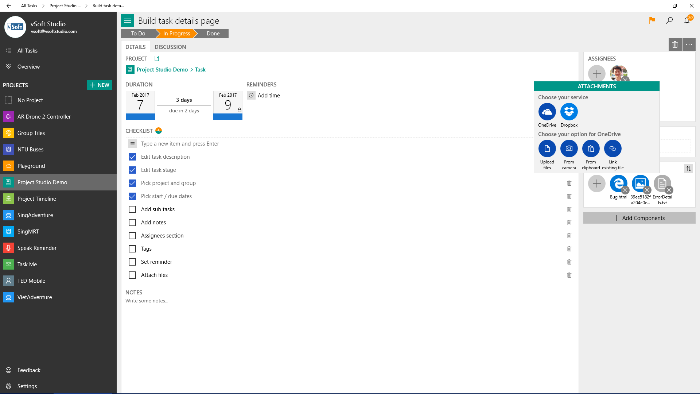Set task stage to Done

tap(213, 34)
